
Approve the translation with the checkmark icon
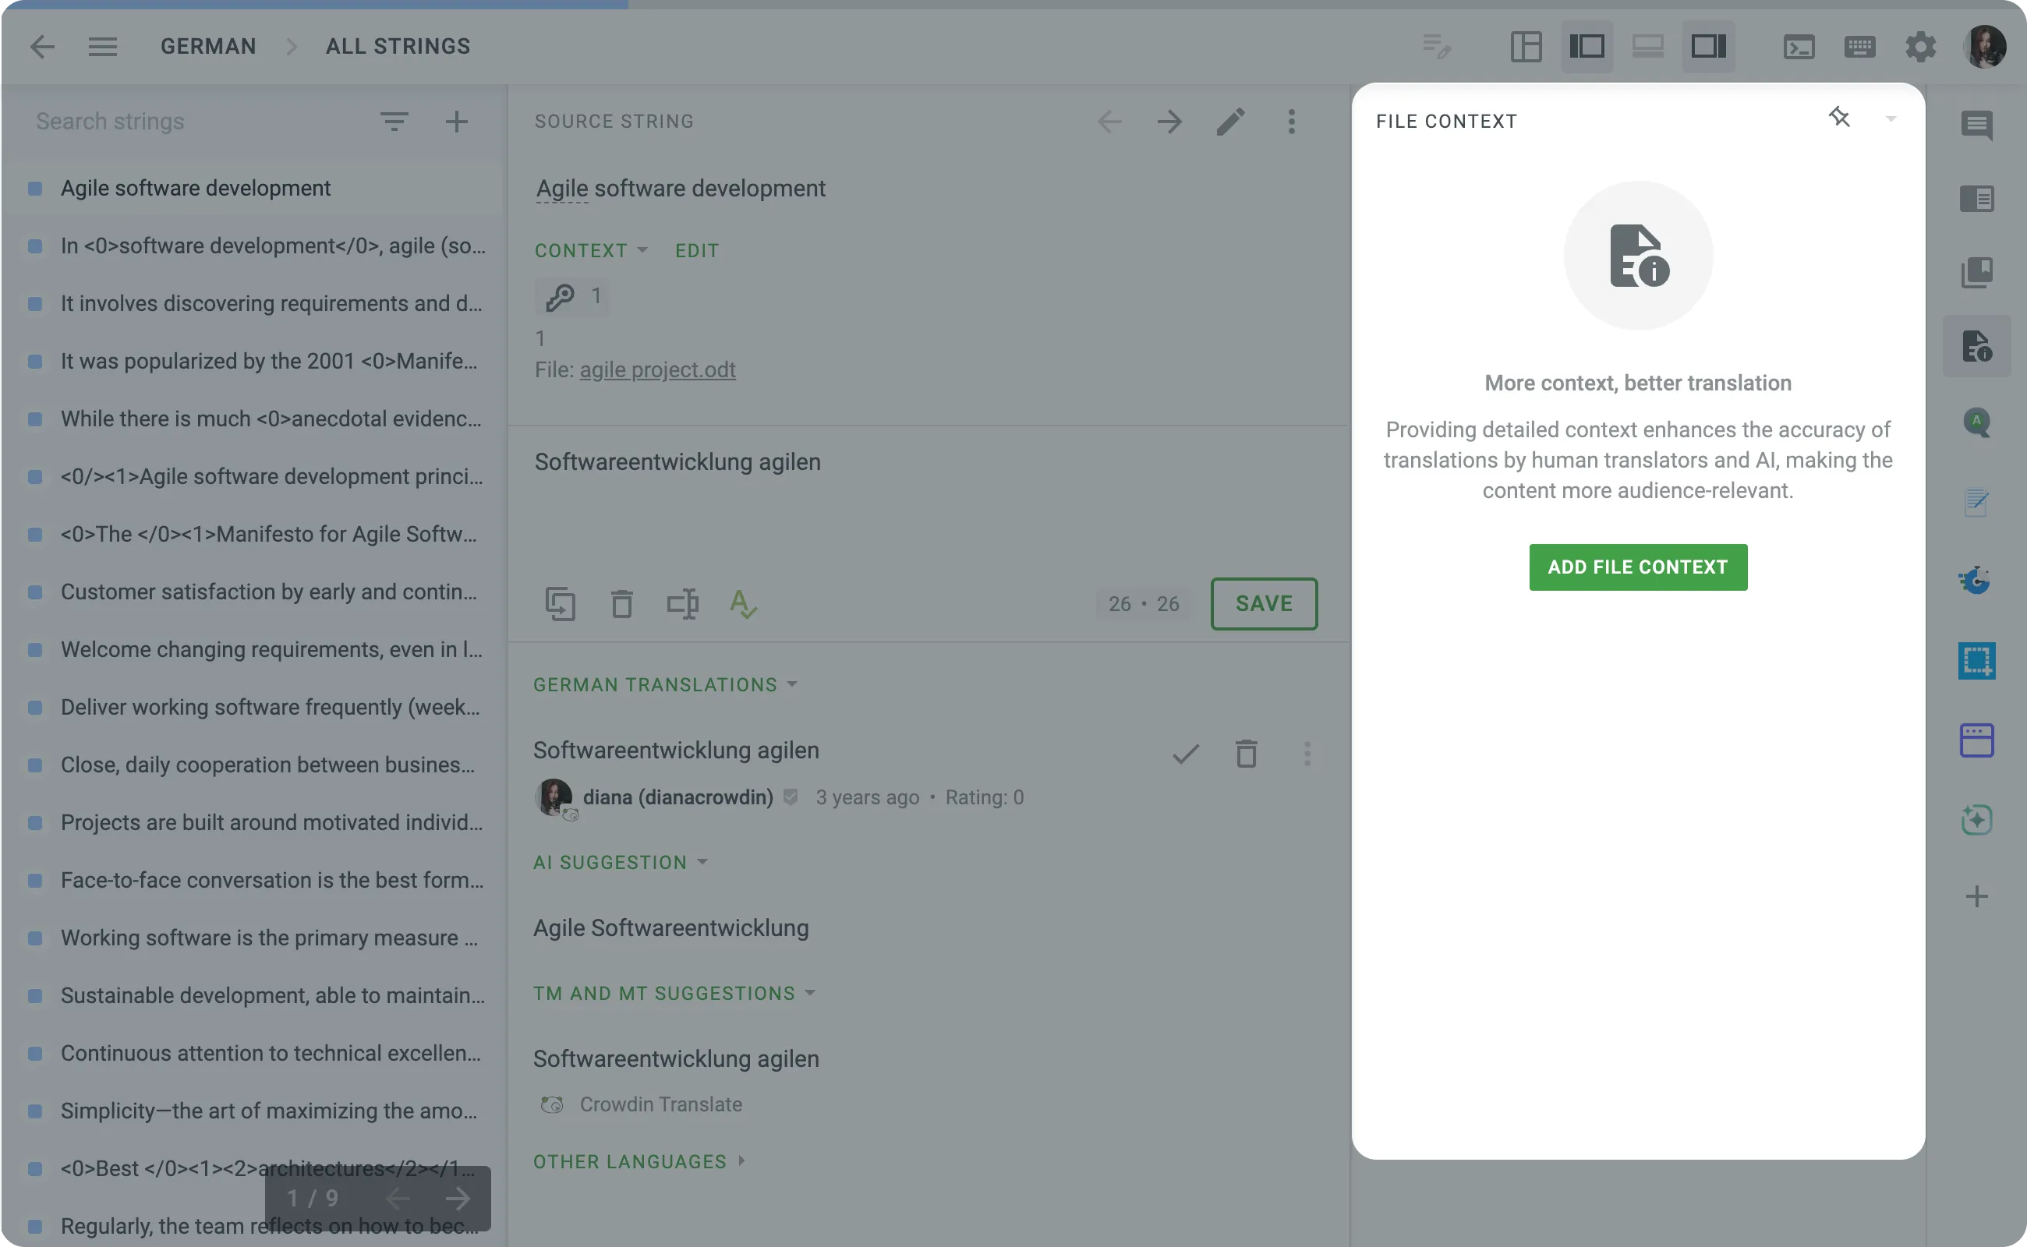click(1186, 753)
